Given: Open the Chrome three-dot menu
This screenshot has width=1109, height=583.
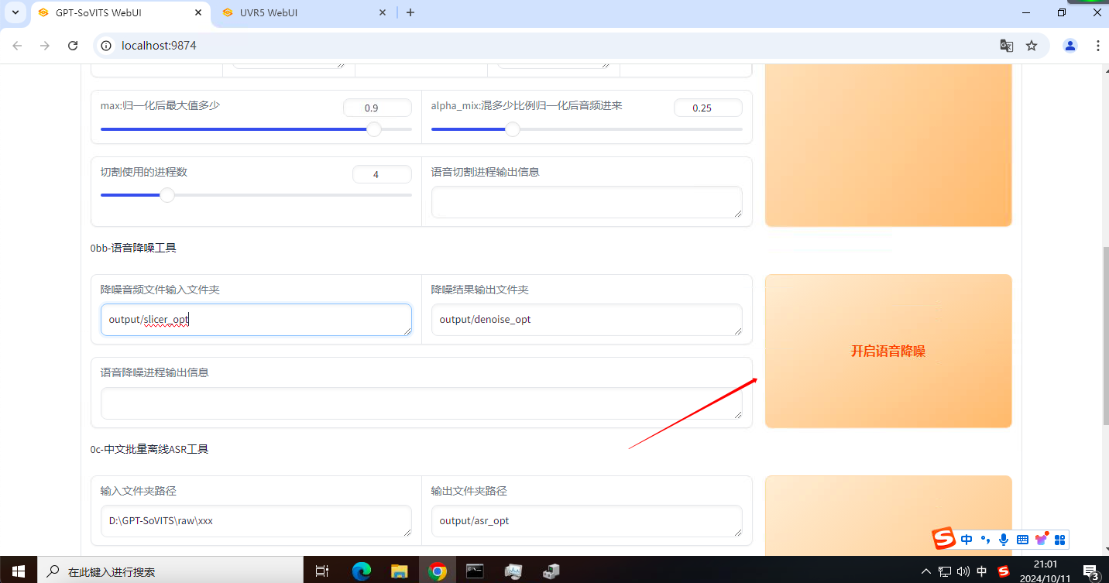Looking at the screenshot, I should point(1098,46).
